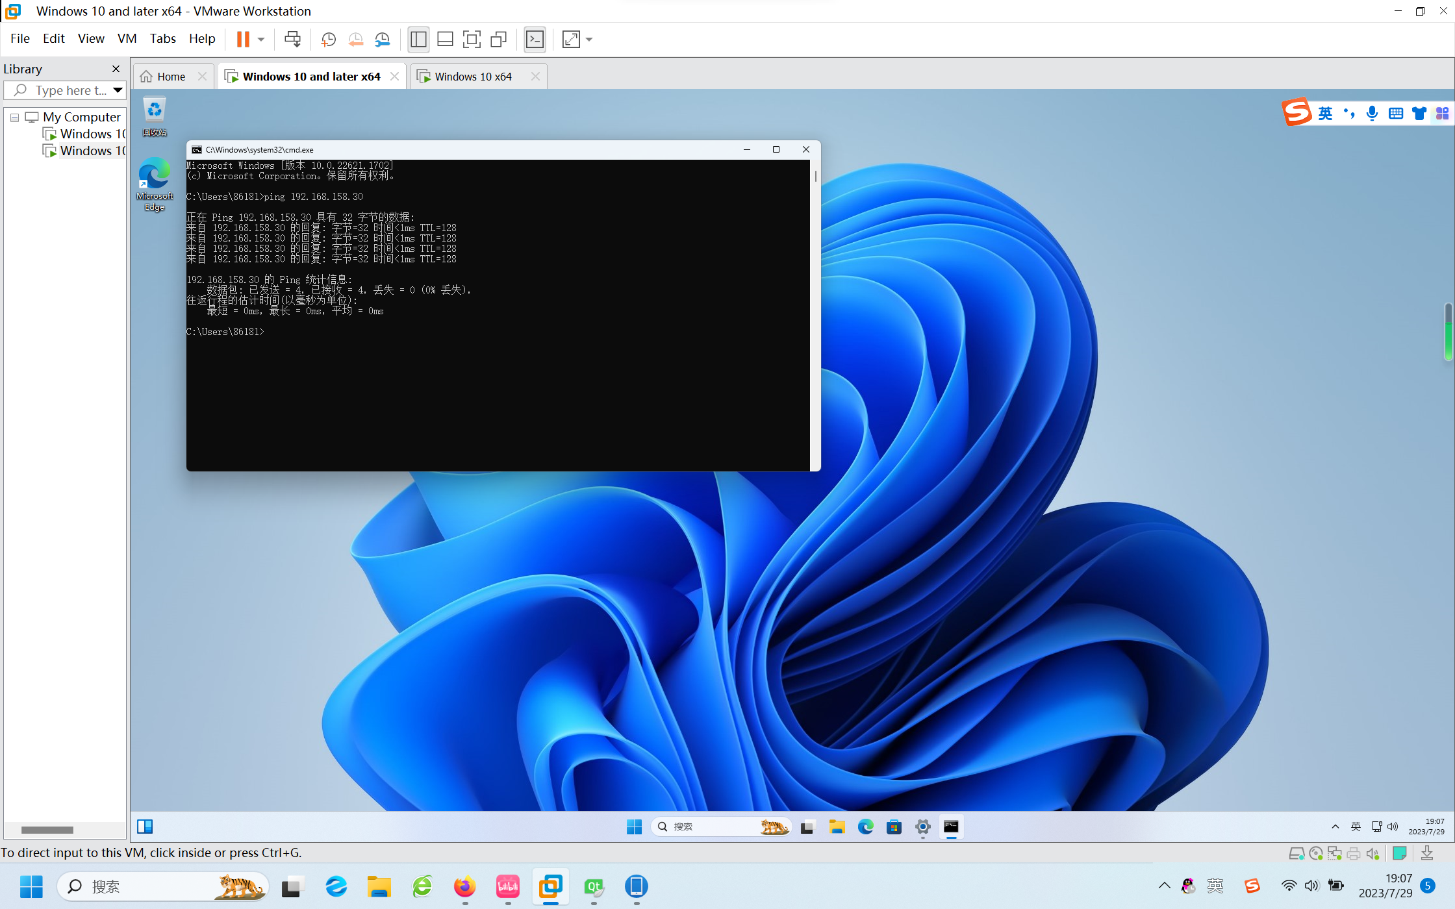
Task: Open the VM menu
Action: click(x=127, y=38)
